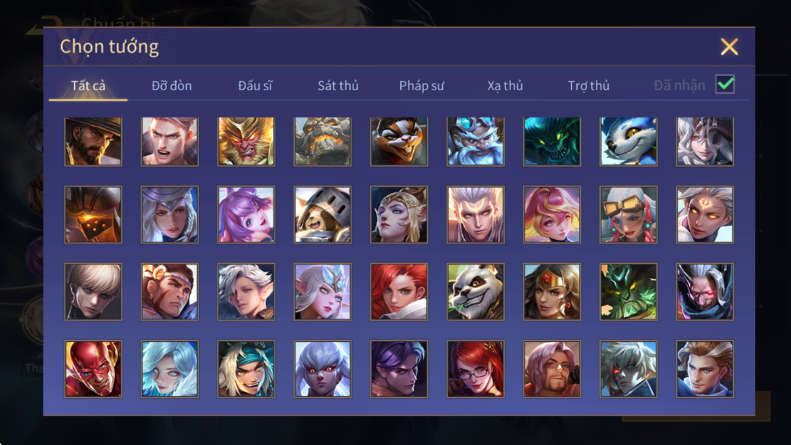The image size is (791, 445).
Task: Select the green horned forest monster
Action: 629,291
